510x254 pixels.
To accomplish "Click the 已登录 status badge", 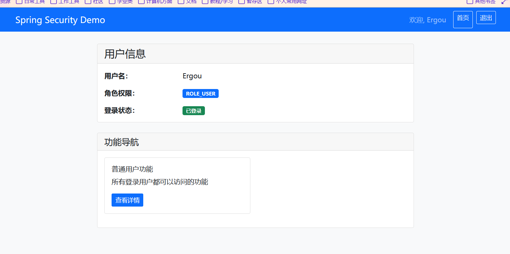I will [x=194, y=111].
